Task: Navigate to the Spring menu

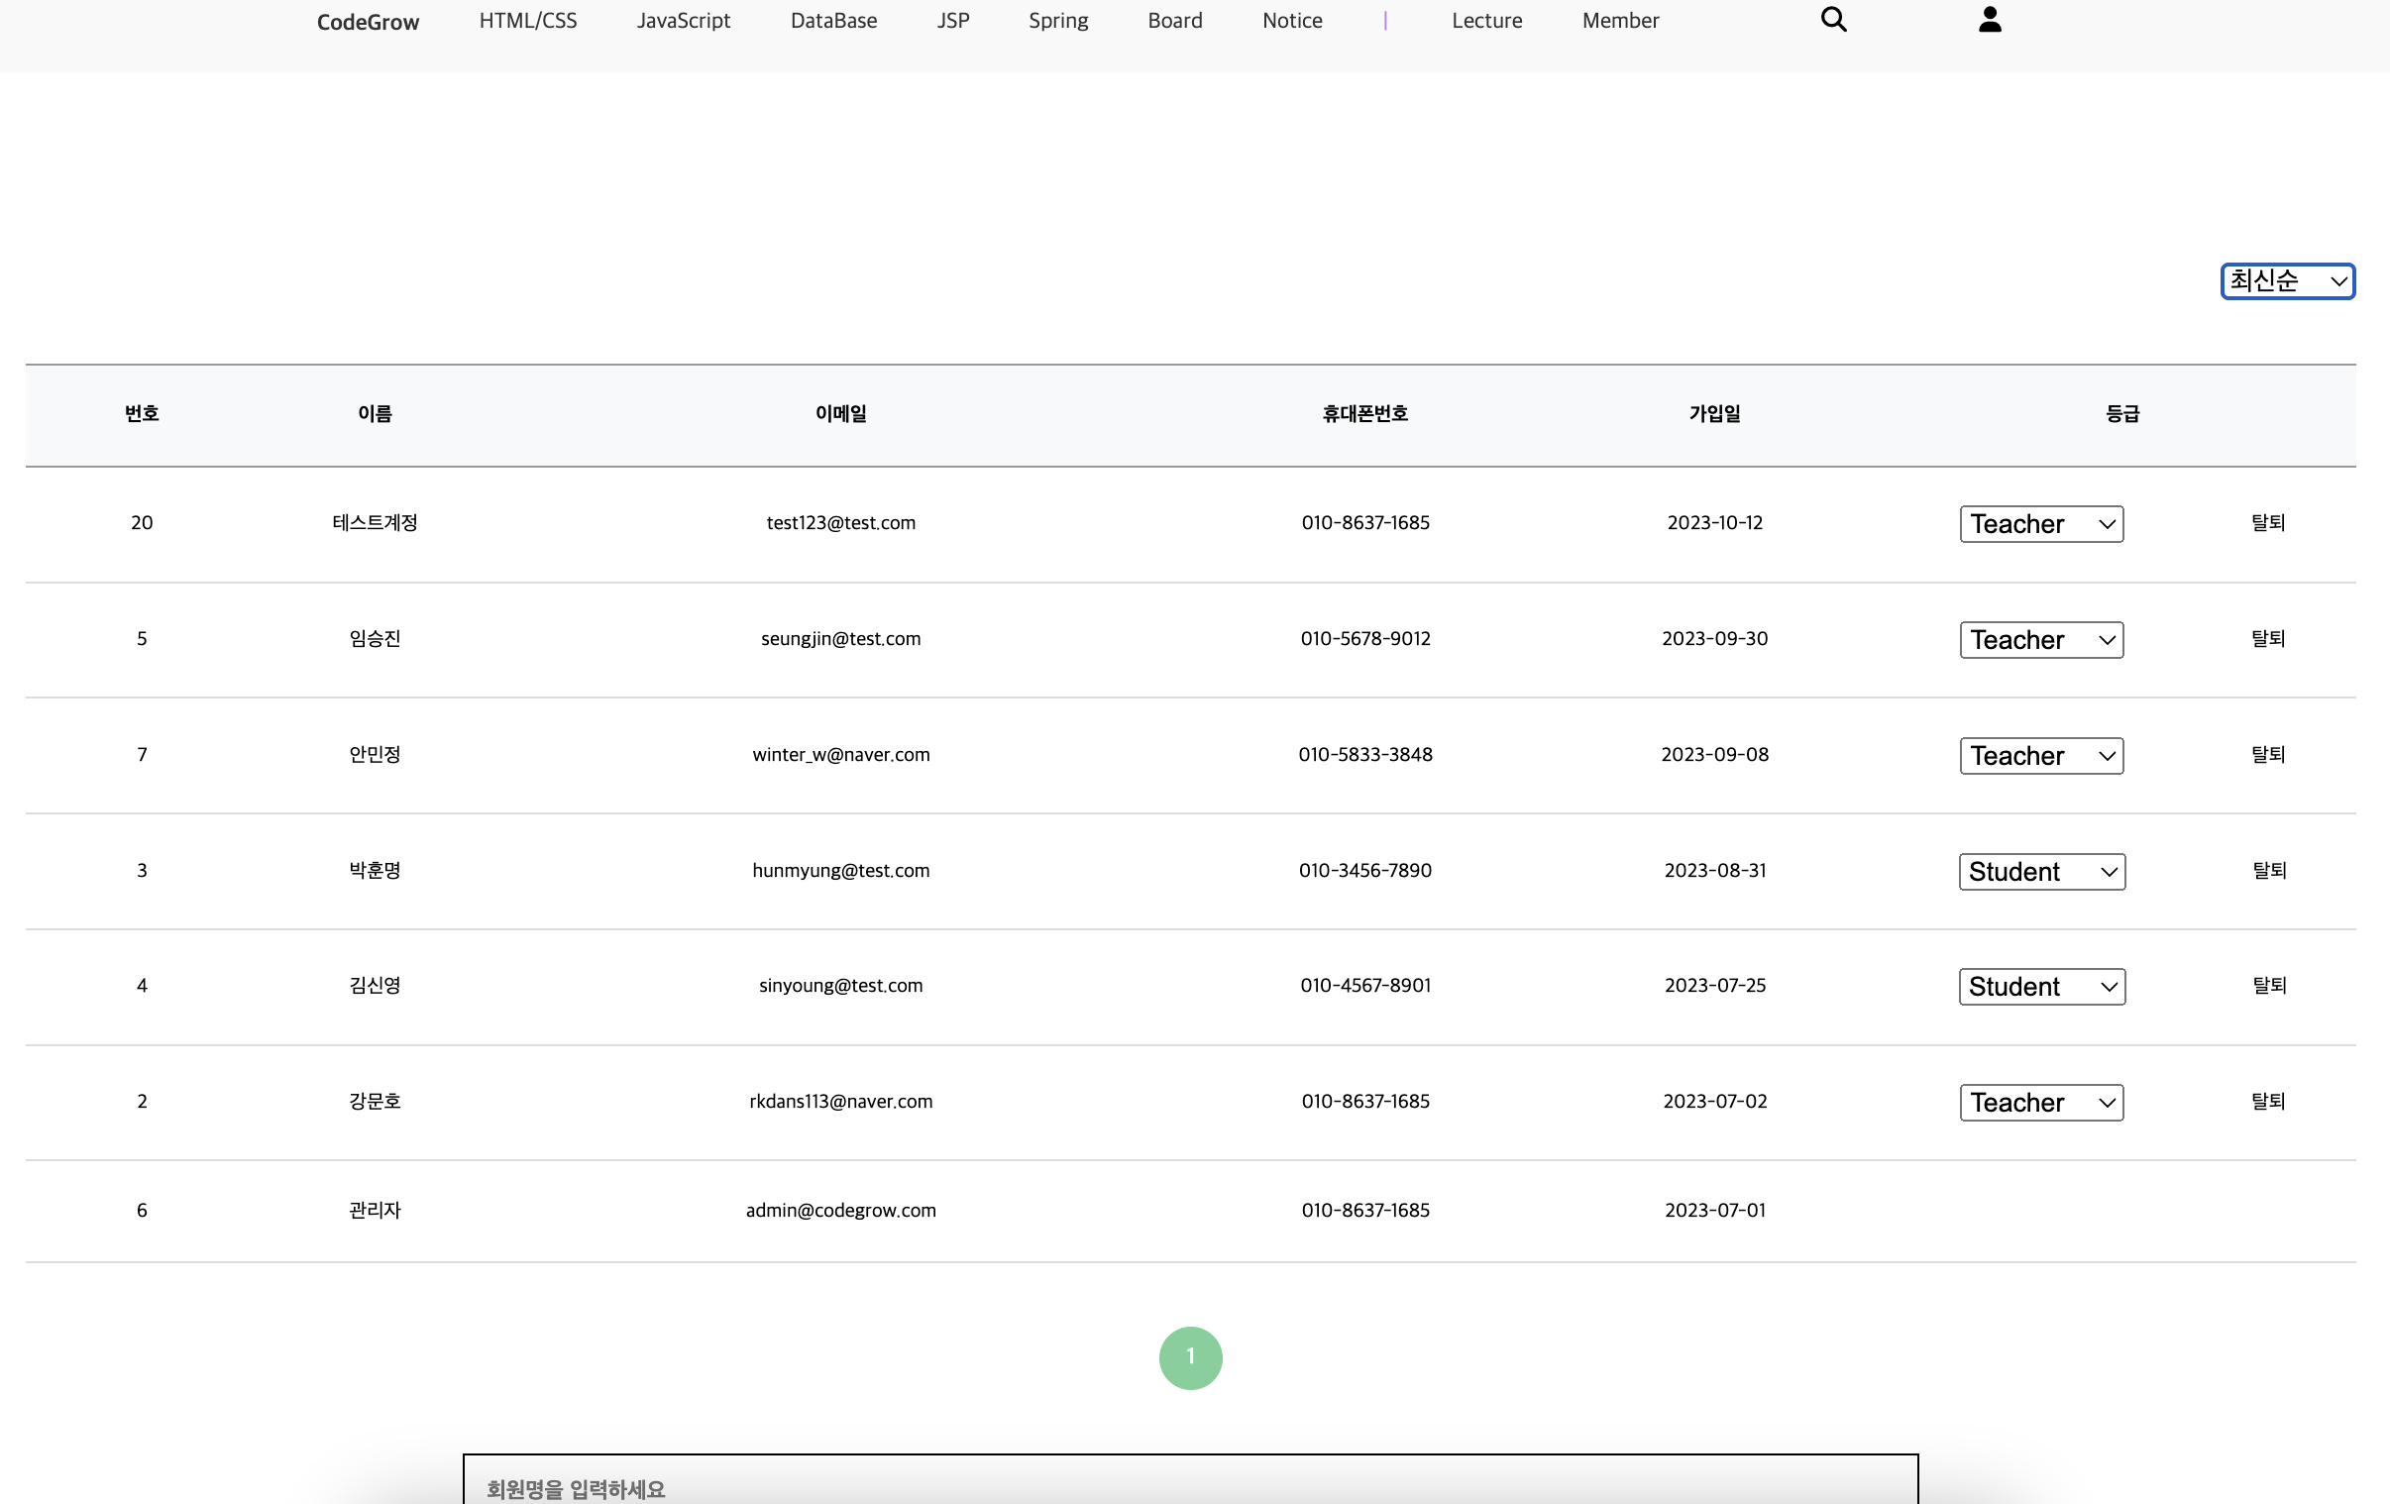Action: point(1057,19)
